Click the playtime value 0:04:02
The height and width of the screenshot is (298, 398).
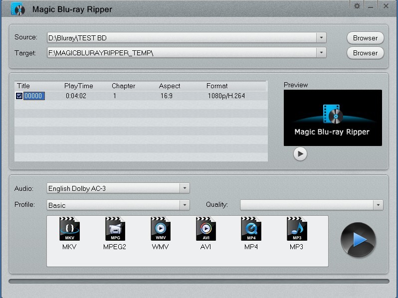point(76,96)
